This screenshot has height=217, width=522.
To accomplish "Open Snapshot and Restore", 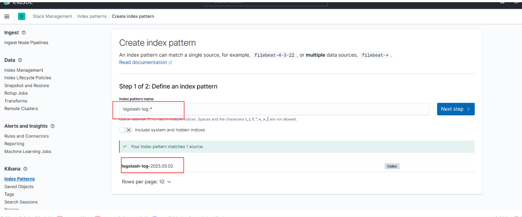I will [27, 86].
